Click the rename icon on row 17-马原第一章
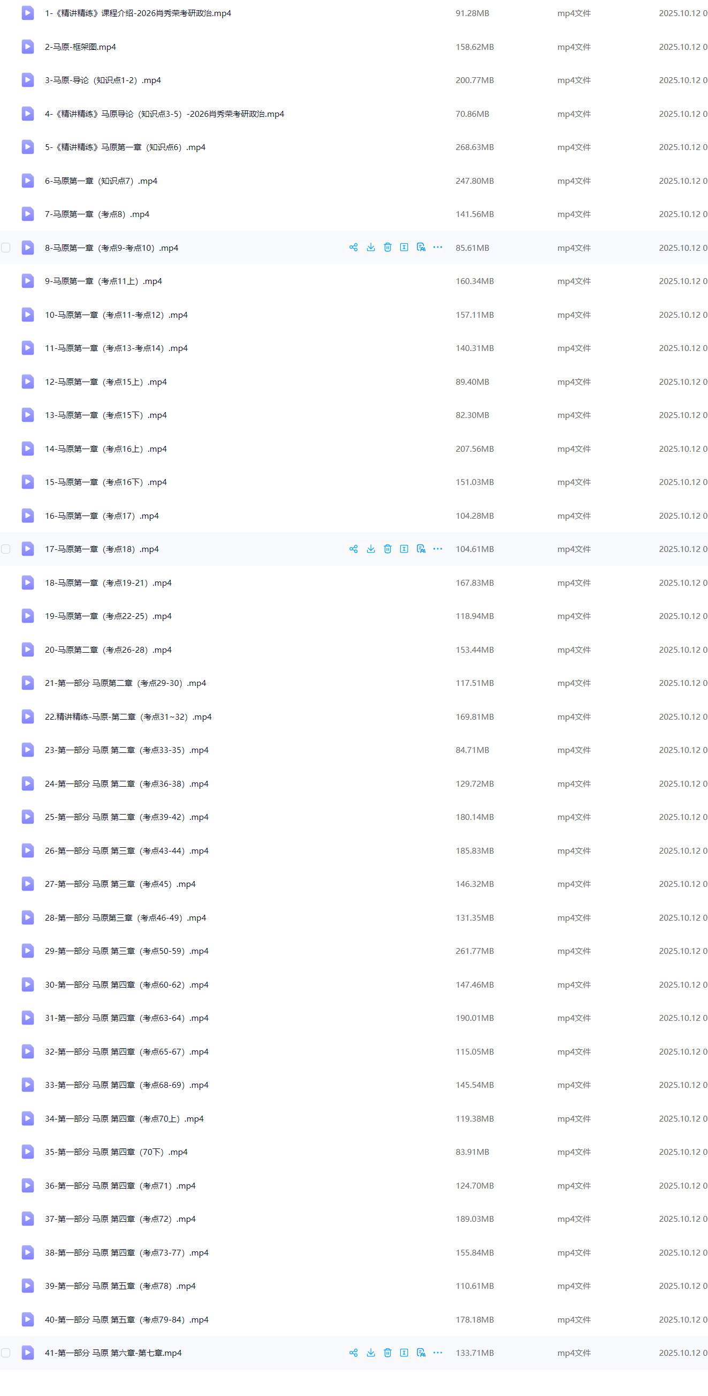 pyautogui.click(x=404, y=549)
